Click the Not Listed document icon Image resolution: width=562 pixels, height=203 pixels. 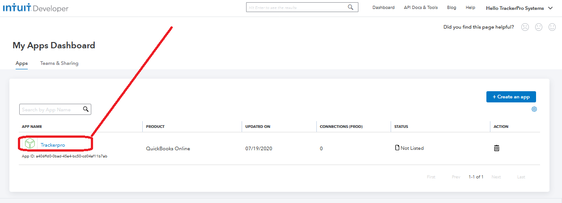[397, 148]
